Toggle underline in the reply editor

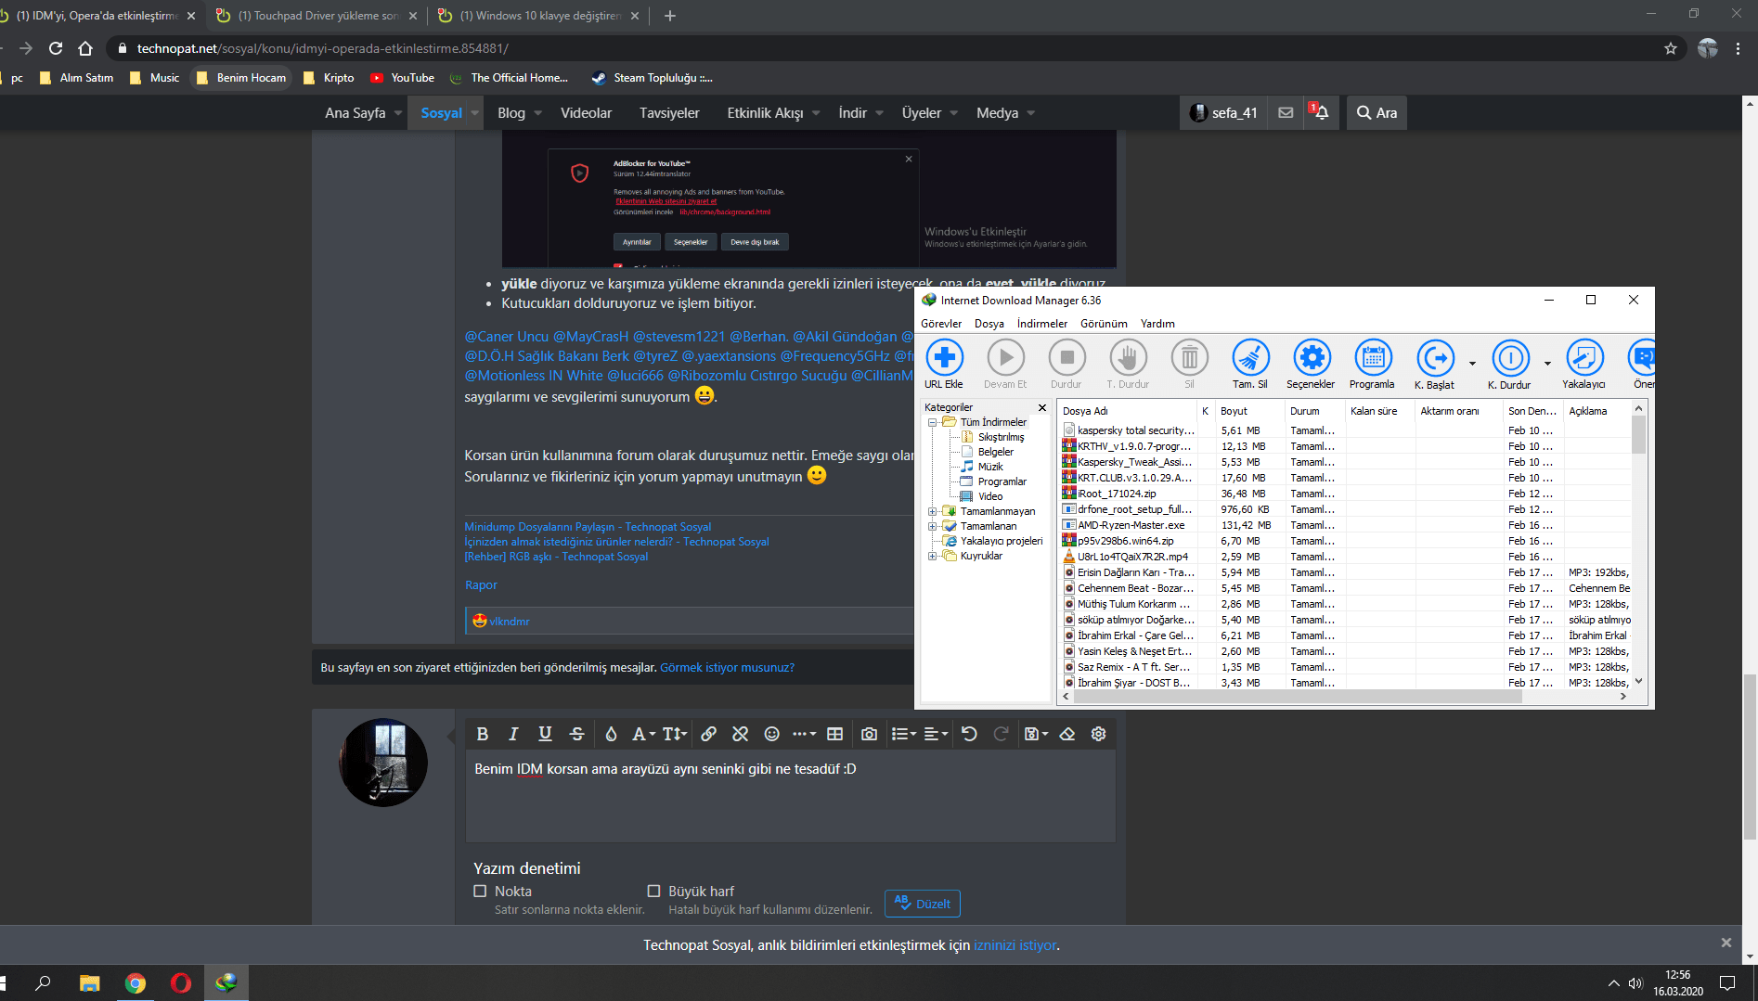545,734
